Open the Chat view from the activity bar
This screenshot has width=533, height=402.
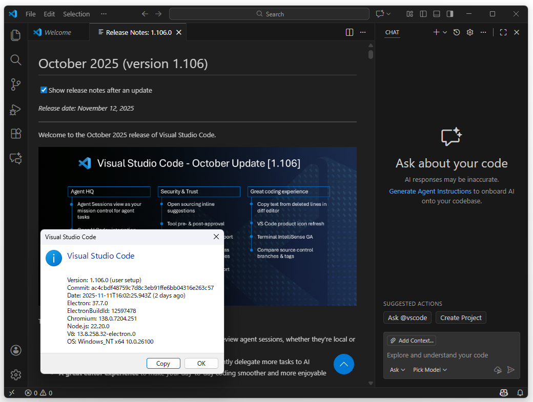click(15, 159)
